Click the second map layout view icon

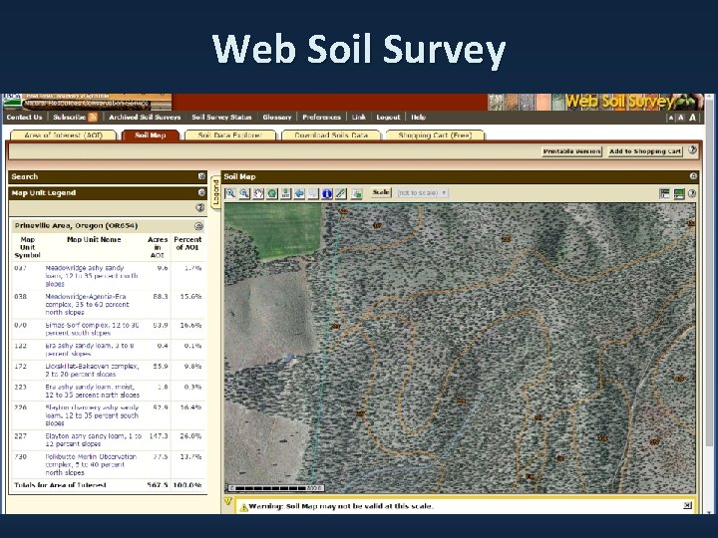point(679,193)
